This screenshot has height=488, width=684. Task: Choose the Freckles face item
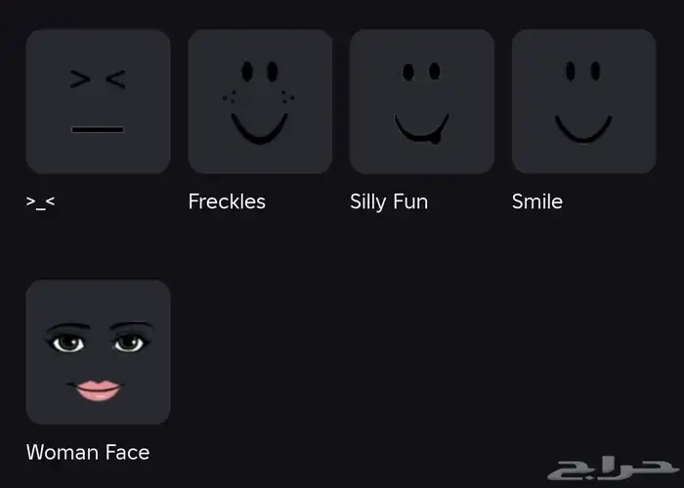pos(260,102)
